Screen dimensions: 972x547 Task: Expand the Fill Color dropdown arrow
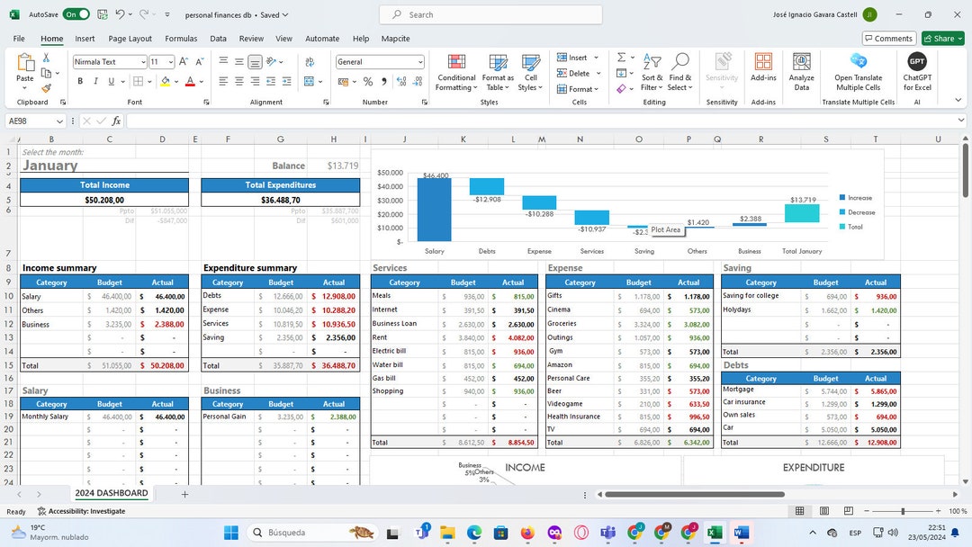(x=176, y=82)
